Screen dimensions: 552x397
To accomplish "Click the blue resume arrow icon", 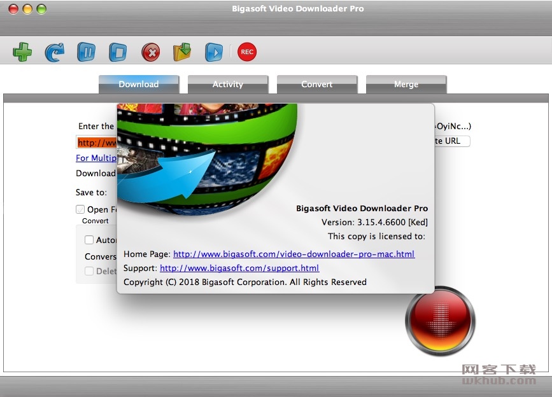I will (x=55, y=52).
